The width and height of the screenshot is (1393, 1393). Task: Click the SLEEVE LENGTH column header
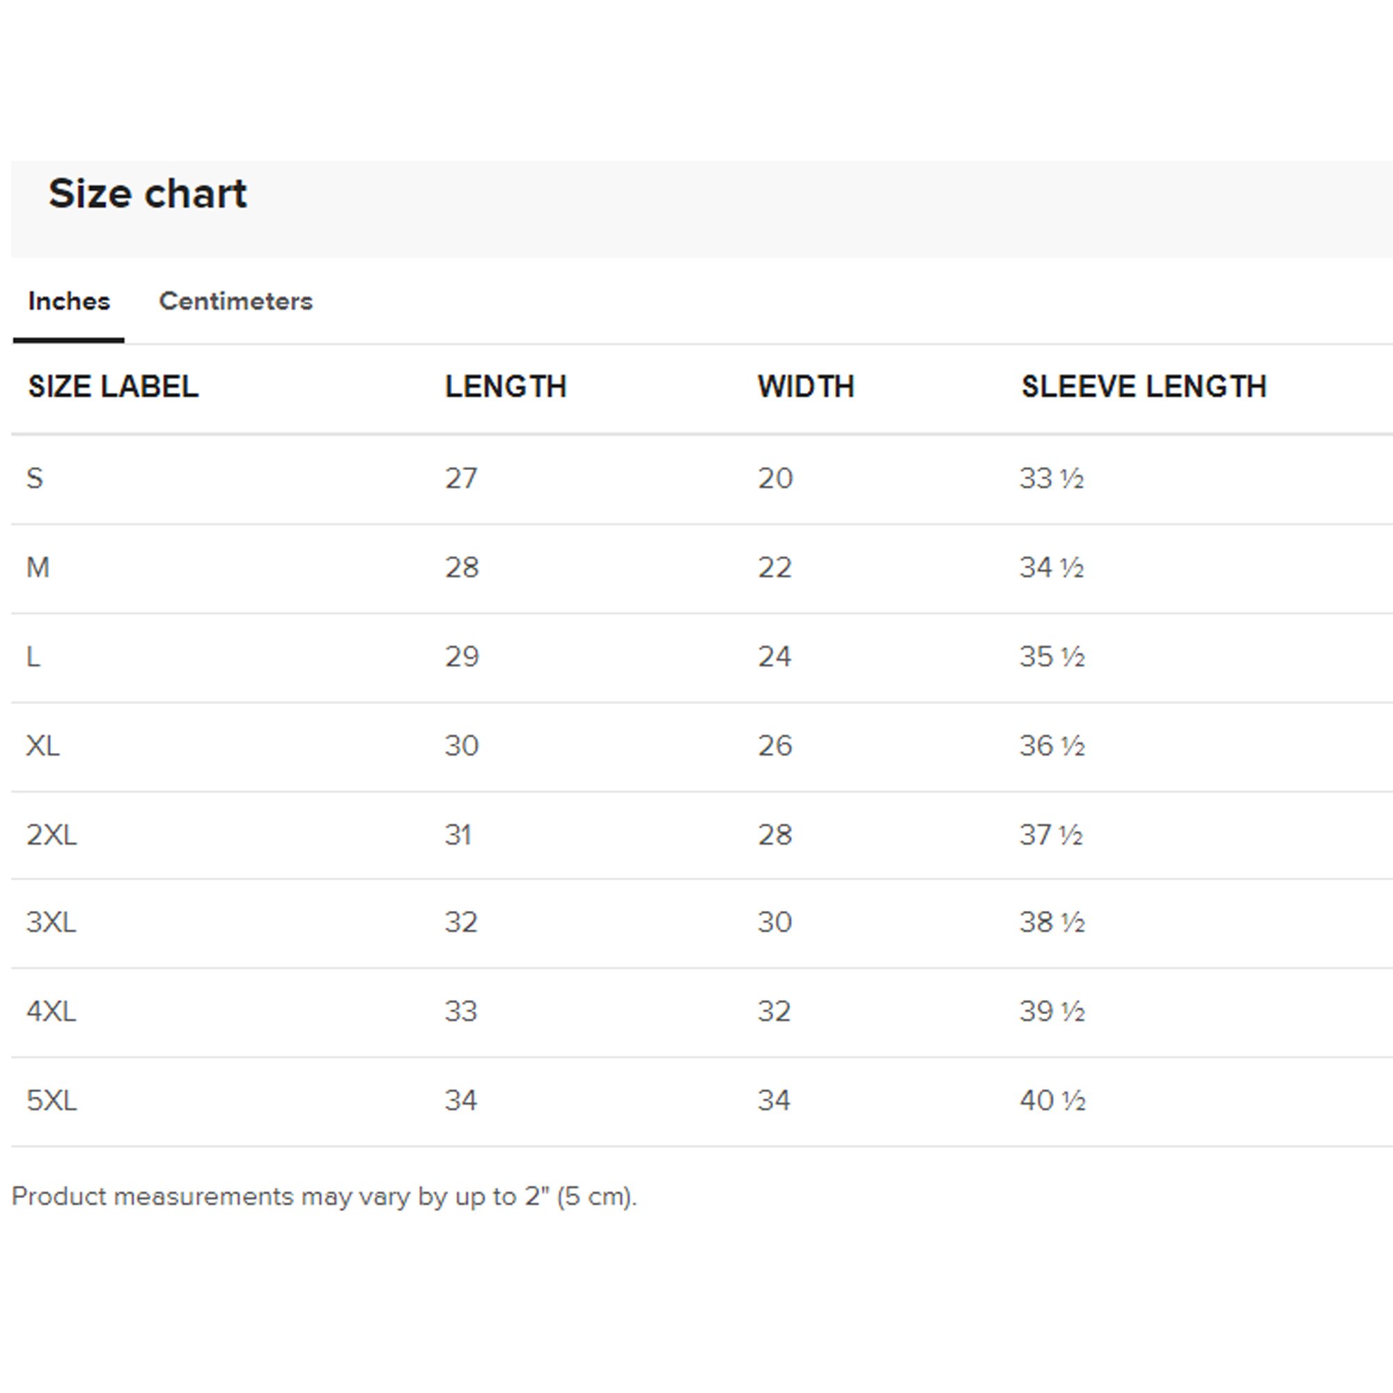pos(1144,387)
